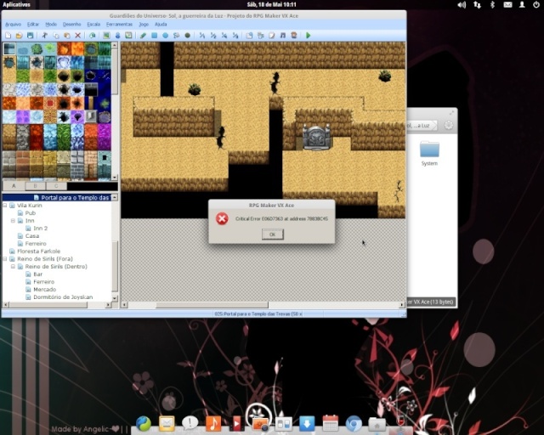Click the gear icon in file manager window

[x=449, y=125]
